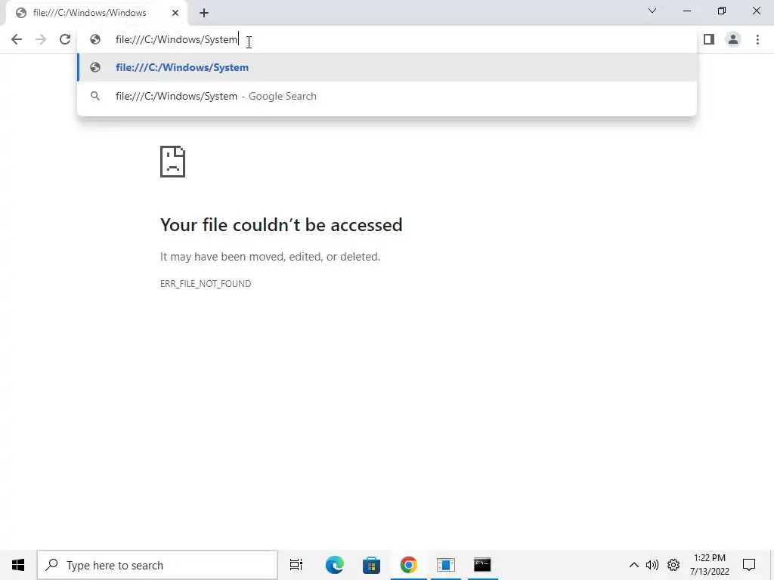The width and height of the screenshot is (774, 580).
Task: Open the Chrome profile menu
Action: [733, 39]
